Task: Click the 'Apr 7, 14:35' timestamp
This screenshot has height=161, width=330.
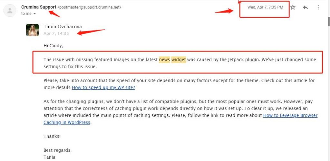Action: point(56,33)
